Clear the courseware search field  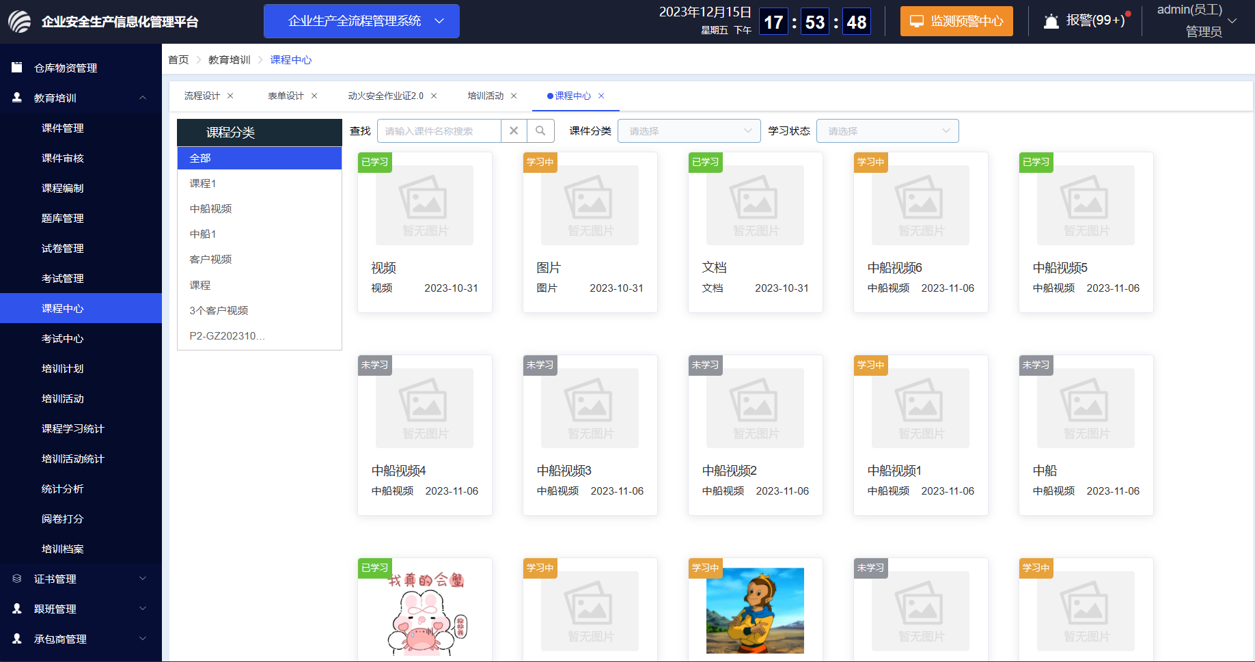(x=514, y=130)
